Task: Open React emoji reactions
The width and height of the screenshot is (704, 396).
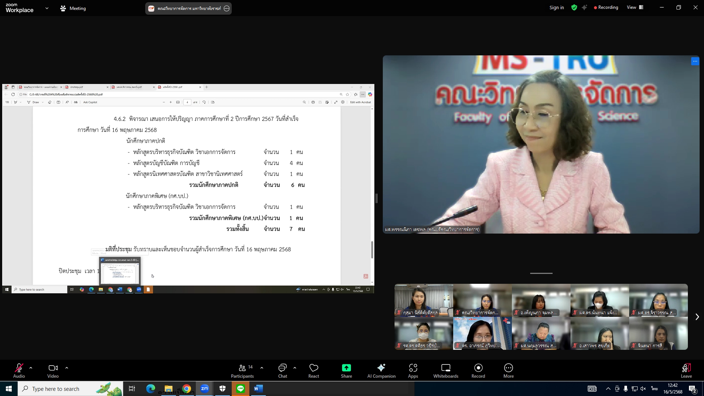Action: click(x=313, y=370)
